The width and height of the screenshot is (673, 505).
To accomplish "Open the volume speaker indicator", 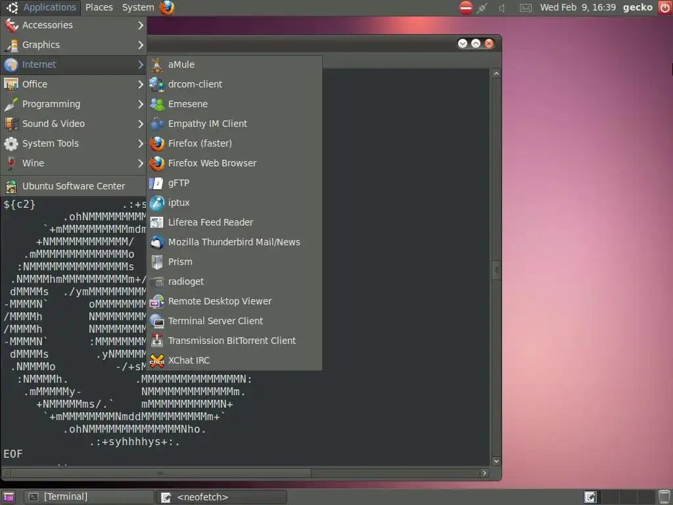I will click(x=501, y=8).
